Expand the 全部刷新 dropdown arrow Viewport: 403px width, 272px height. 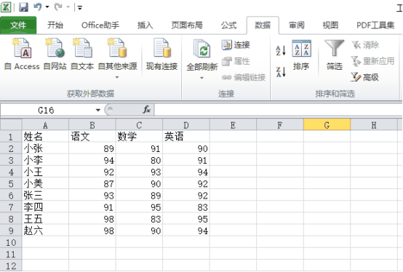click(201, 78)
